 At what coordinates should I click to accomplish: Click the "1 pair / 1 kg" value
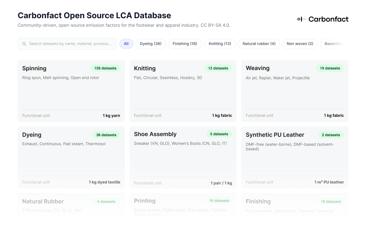[221, 183]
